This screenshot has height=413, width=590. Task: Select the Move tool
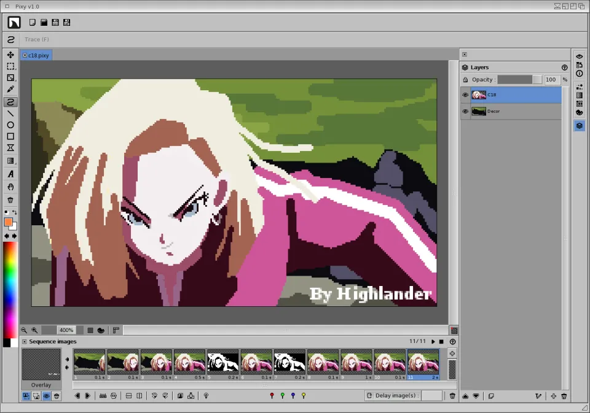point(10,55)
